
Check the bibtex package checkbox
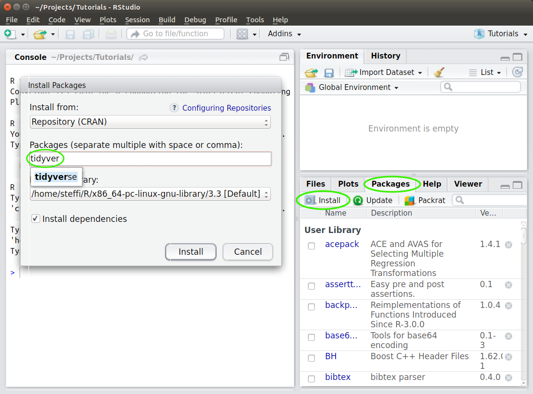pos(311,379)
